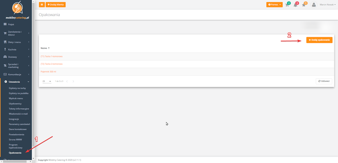338x163 pixels.
Task: Open the Pojemnik 500 ml packaging link
Action: coord(48,72)
